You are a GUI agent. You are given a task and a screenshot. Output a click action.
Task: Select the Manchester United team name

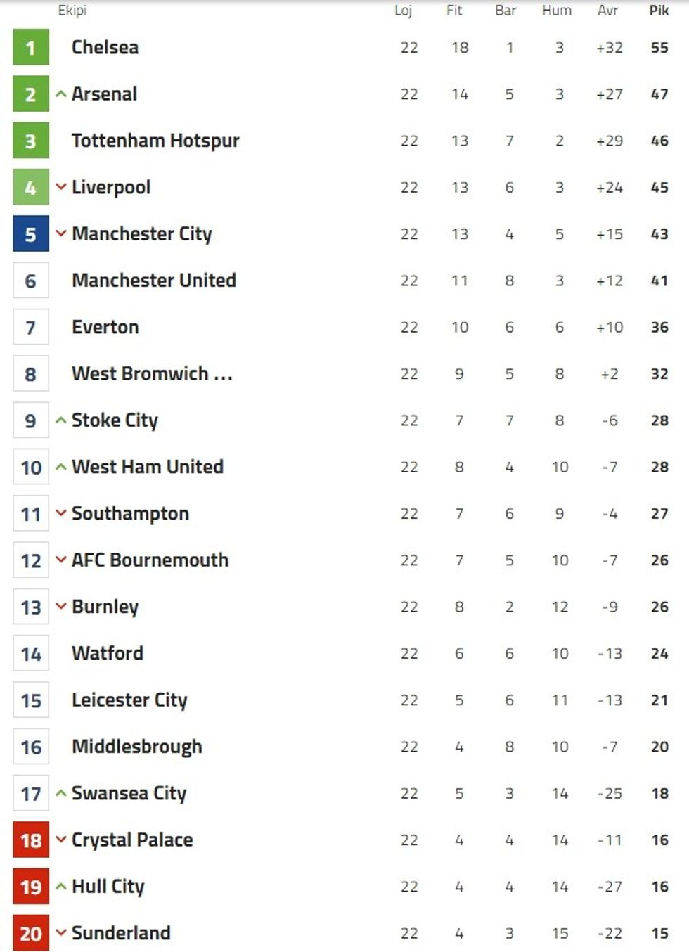click(154, 281)
